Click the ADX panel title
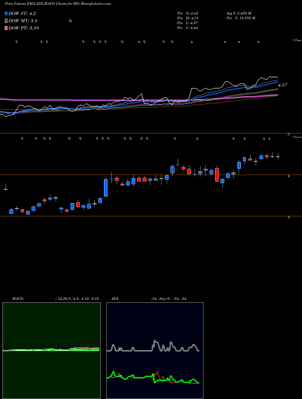302x399 pixels. [x=115, y=299]
